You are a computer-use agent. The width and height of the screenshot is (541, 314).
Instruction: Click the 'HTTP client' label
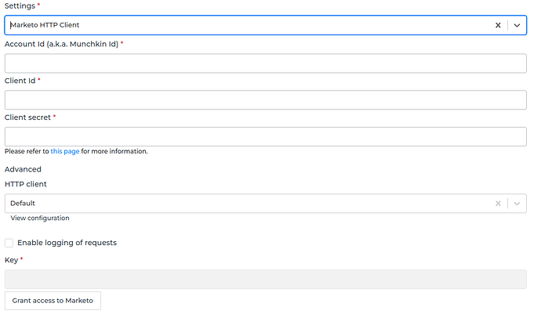pos(26,184)
